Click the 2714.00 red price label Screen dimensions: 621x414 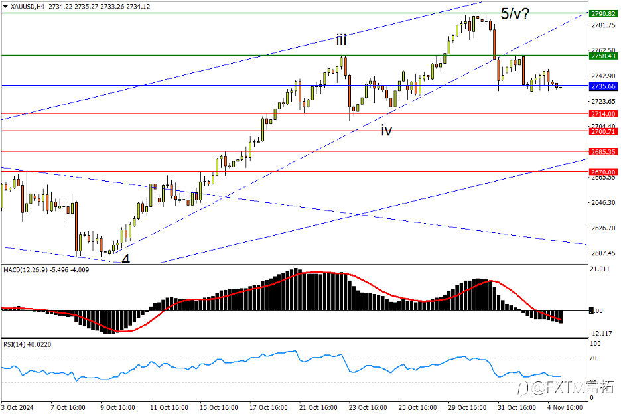603,114
